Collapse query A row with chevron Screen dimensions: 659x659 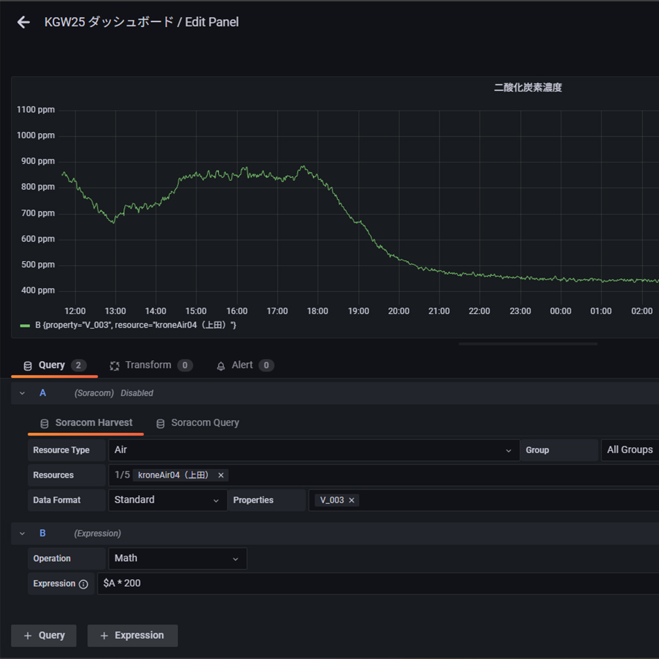pyautogui.click(x=22, y=393)
